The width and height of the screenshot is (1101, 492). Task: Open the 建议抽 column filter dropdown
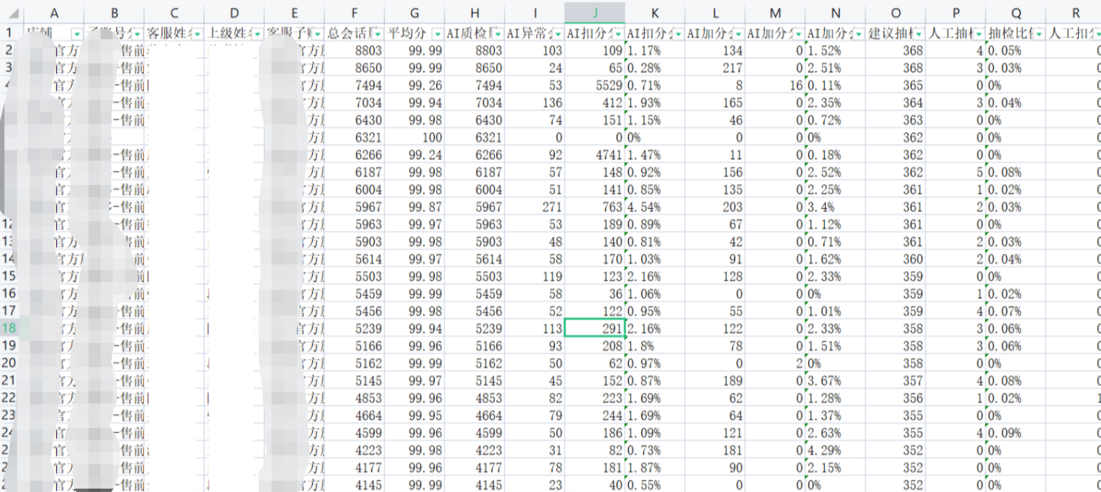pos(918,34)
